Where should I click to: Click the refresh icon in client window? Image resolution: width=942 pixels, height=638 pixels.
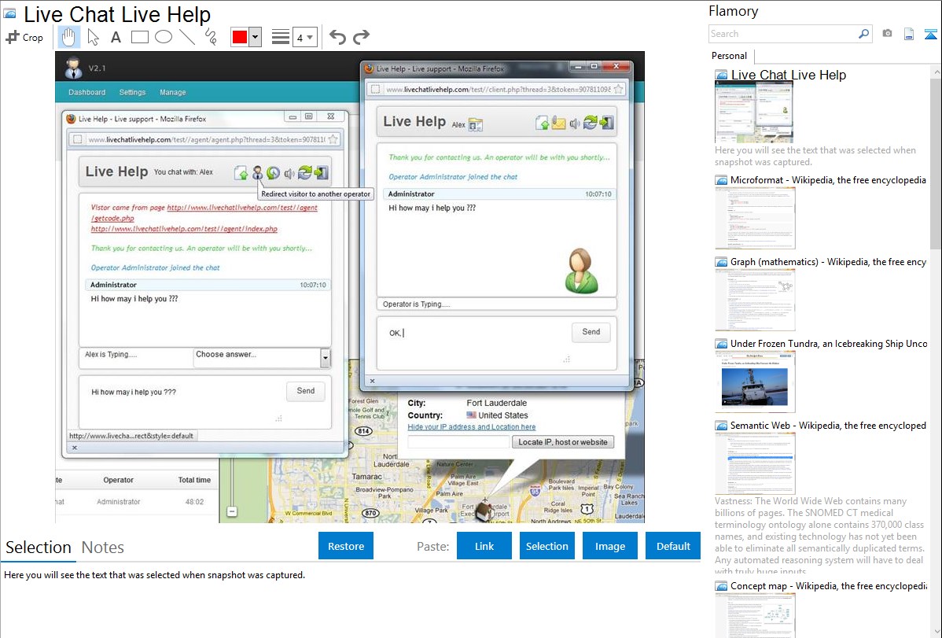pos(591,123)
